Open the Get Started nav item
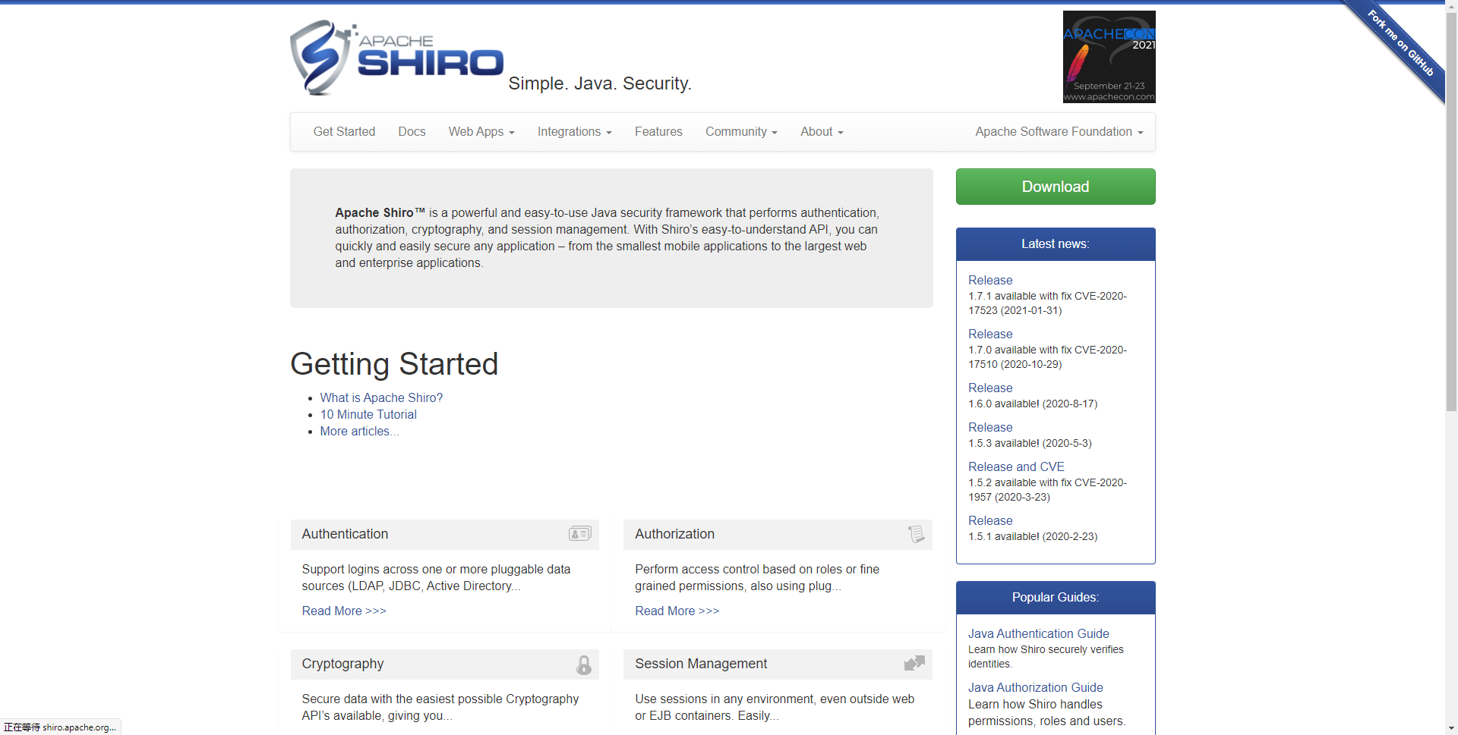This screenshot has height=735, width=1458. 344,132
